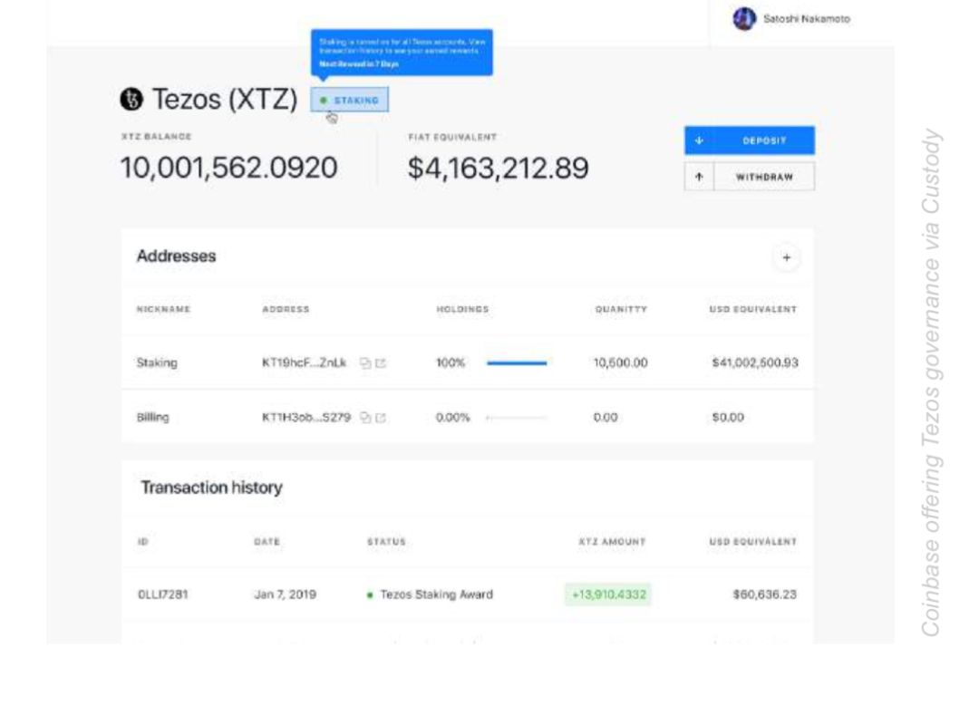Click Tezos (XTZ) page title
Screen dimensions: 979x715
click(x=225, y=99)
